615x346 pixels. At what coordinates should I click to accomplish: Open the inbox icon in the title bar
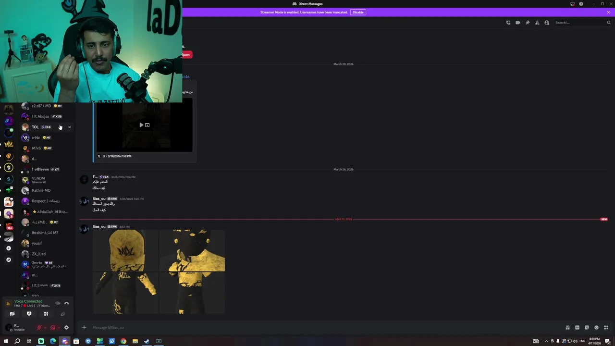tap(572, 4)
